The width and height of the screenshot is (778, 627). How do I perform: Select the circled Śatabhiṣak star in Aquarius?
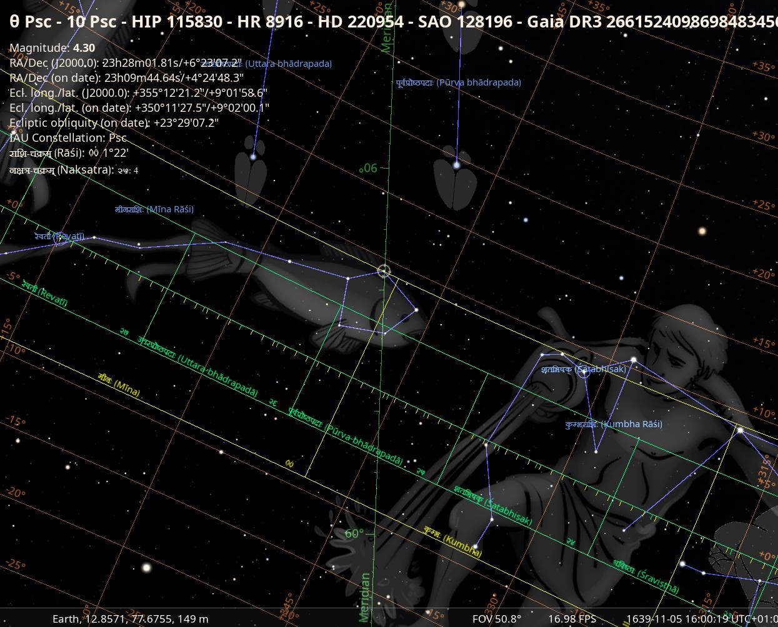pos(584,372)
